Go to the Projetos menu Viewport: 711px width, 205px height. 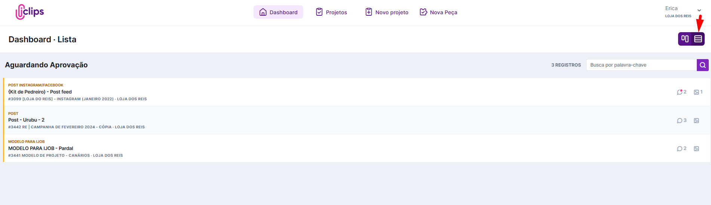tap(331, 12)
